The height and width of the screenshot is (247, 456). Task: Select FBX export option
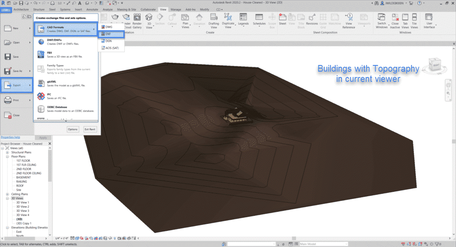click(66, 55)
